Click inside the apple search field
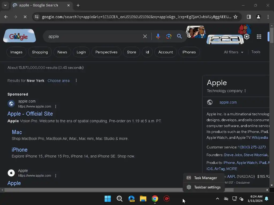The height and width of the screenshot is (205, 274). 94,36
